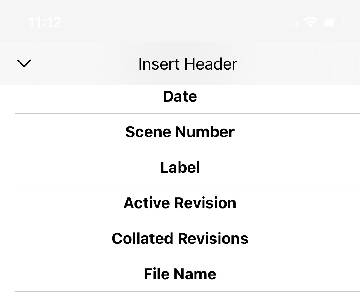Collapse the Insert Header sheet with chevron
Viewport: 360px width, 296px height.
point(24,63)
